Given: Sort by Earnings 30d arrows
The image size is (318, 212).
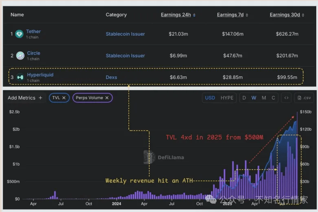Looking at the screenshot, I should point(303,15).
